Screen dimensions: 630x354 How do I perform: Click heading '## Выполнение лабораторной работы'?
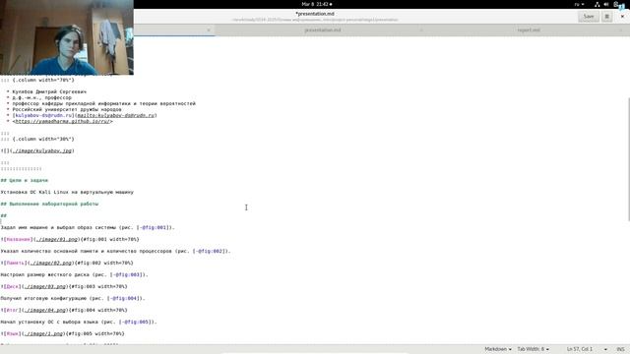click(49, 204)
